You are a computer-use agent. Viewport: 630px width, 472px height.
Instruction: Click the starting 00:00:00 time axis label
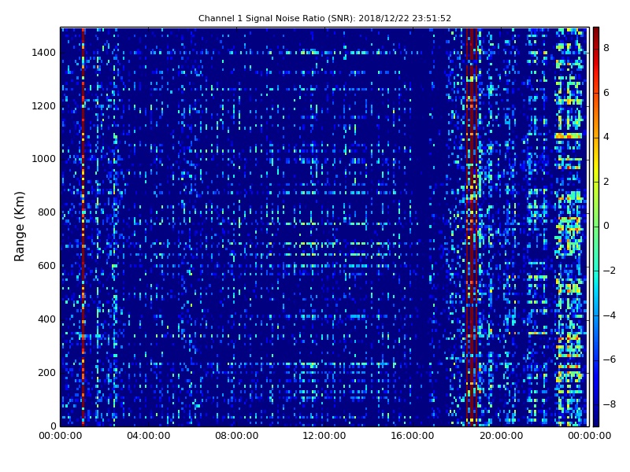61,436
